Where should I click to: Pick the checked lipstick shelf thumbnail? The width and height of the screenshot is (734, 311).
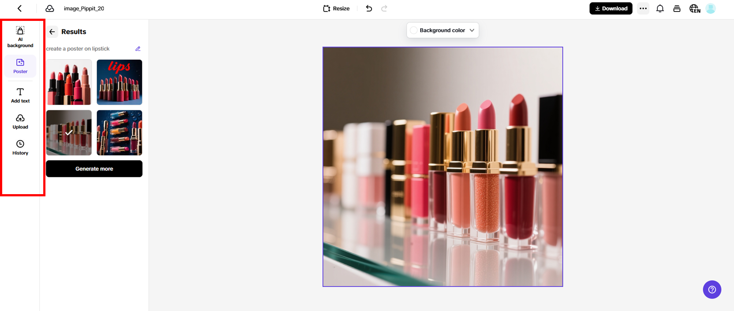(69, 133)
